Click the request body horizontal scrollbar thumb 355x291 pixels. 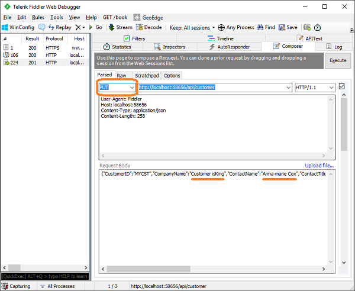(x=149, y=269)
